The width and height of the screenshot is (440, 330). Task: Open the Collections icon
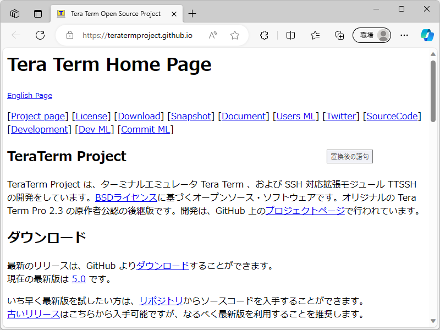click(339, 35)
